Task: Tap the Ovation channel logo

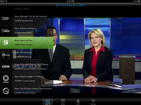Action: tap(6, 79)
